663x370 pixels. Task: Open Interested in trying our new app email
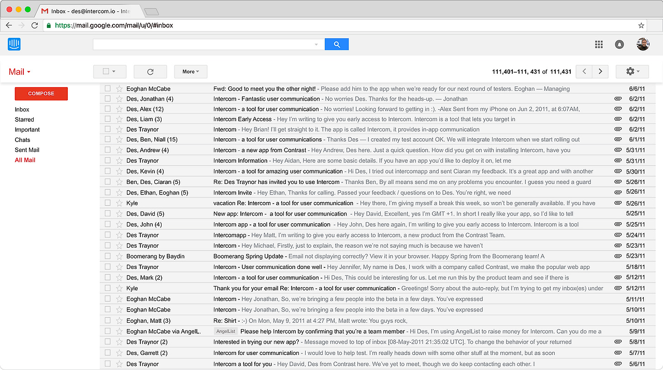(256, 342)
